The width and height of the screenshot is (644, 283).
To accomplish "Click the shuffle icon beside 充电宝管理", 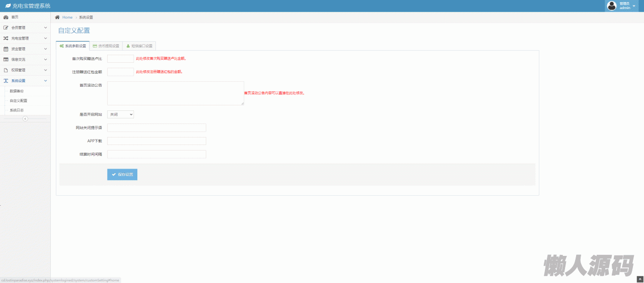I will (x=6, y=38).
